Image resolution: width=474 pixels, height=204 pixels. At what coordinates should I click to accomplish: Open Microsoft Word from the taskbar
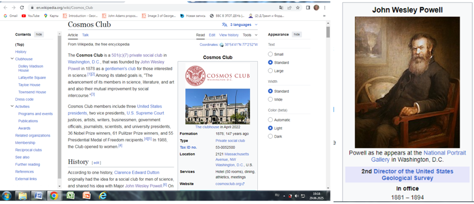point(38,196)
